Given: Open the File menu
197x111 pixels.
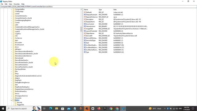Looking at the screenshot, I should 2,4.
